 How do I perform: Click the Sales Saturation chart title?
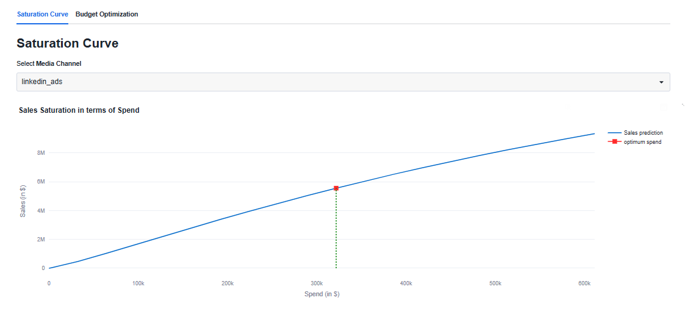pos(79,110)
